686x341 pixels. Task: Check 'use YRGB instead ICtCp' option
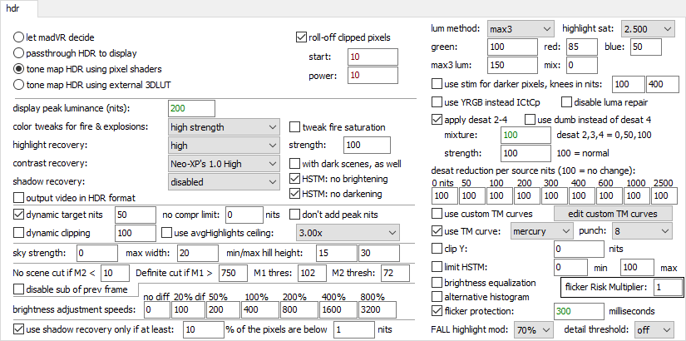point(437,101)
